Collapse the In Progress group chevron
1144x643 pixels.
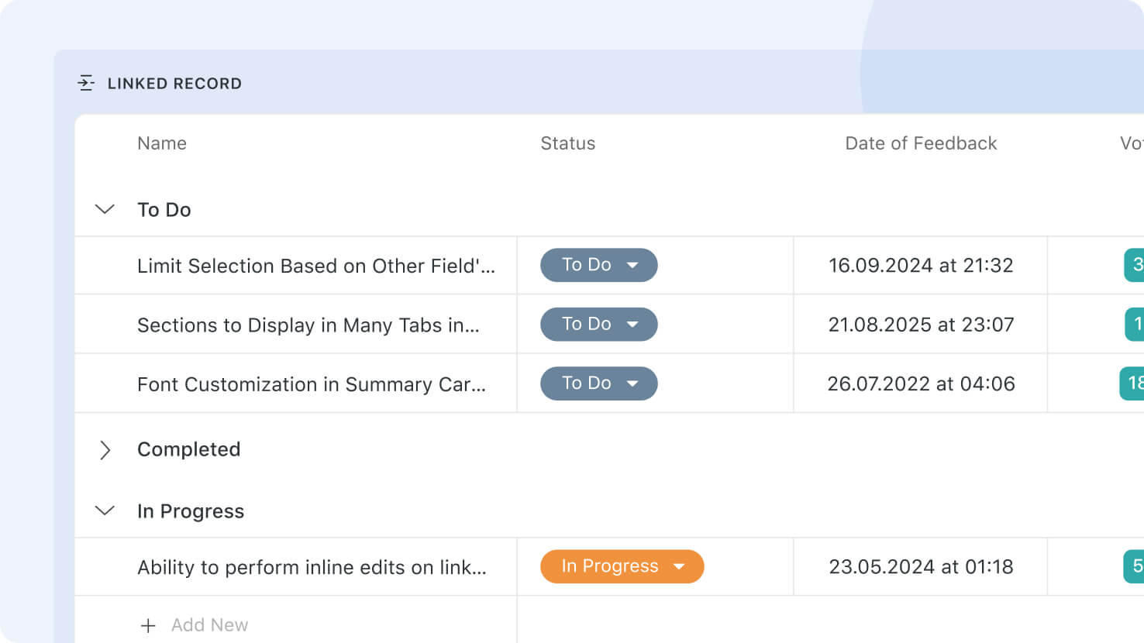(105, 511)
